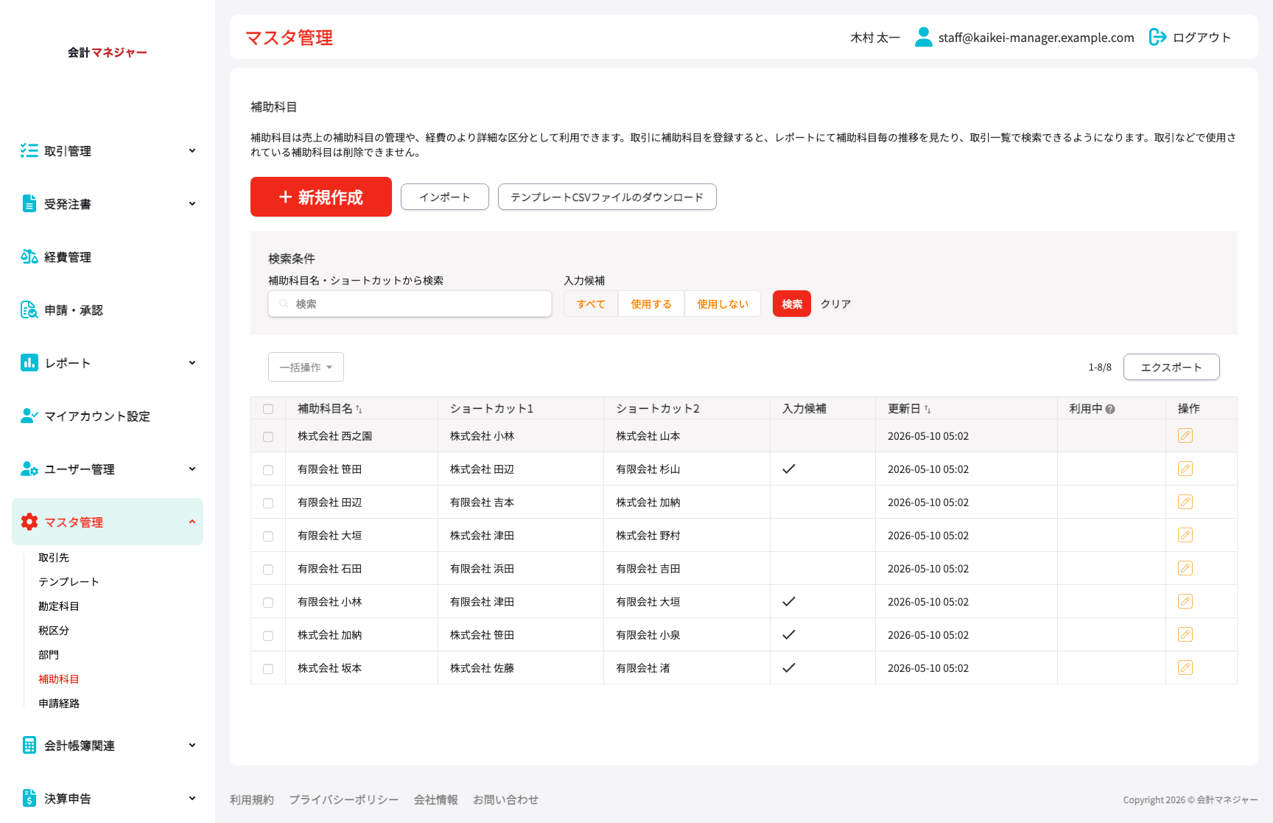
Task: Click the search magnifier icon in field
Action: (x=284, y=304)
